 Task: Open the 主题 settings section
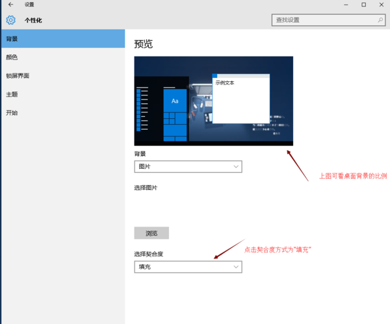click(x=63, y=94)
